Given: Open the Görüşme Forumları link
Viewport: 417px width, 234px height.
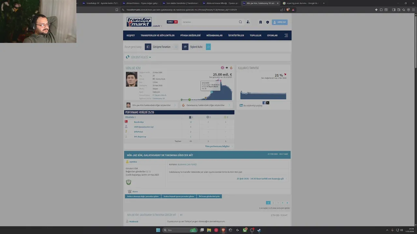Looking at the screenshot, I should (x=162, y=47).
